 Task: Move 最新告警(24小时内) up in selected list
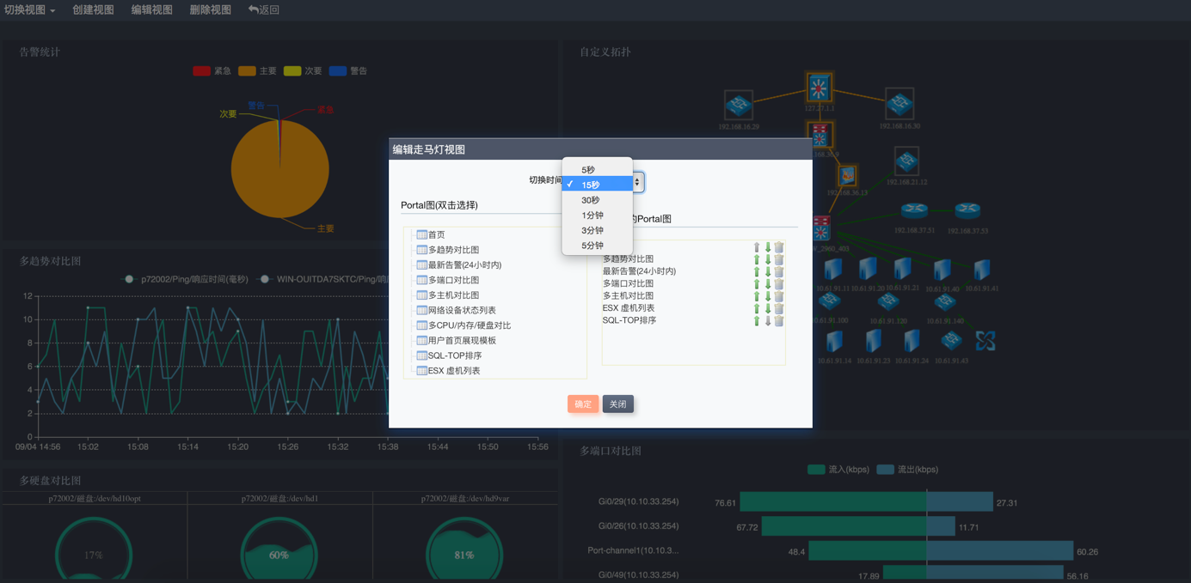(x=757, y=271)
